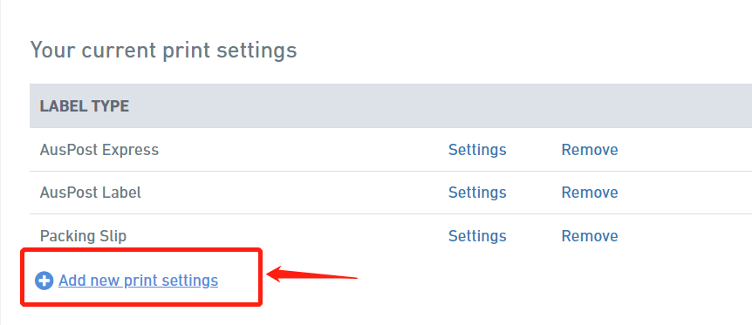Click the LABEL TYPE column header

point(85,106)
